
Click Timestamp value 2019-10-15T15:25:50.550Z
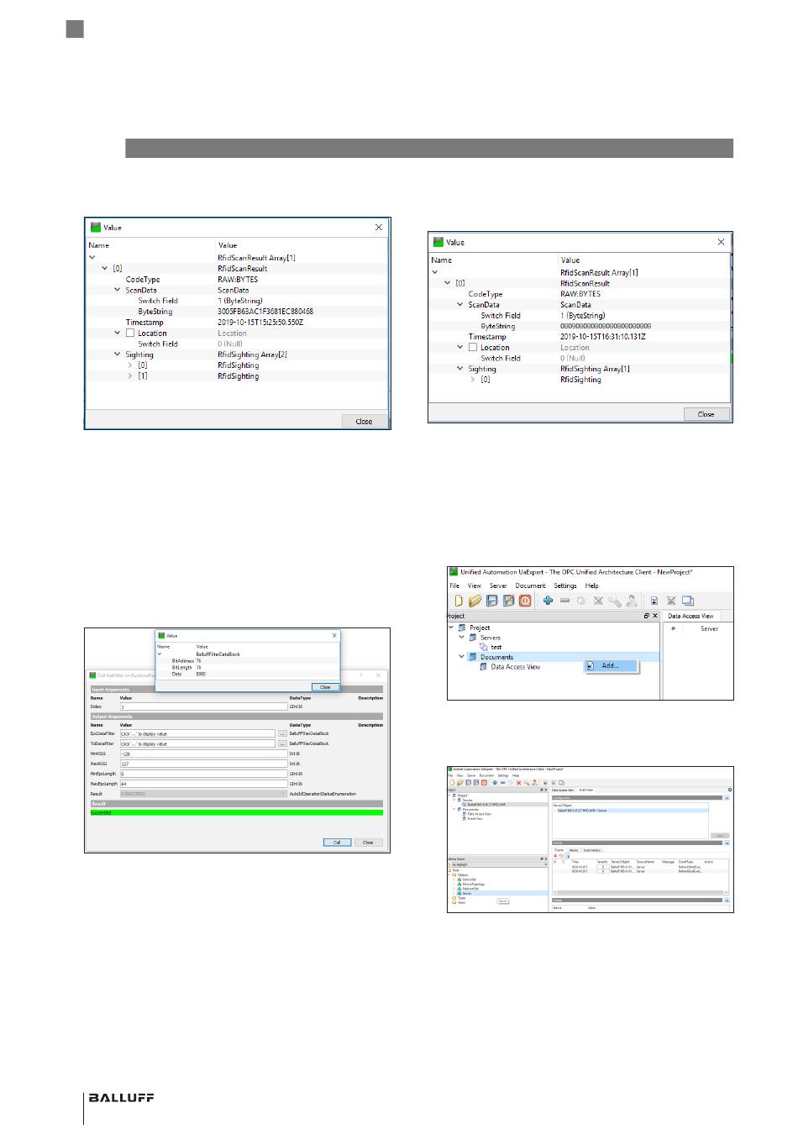tap(260, 323)
